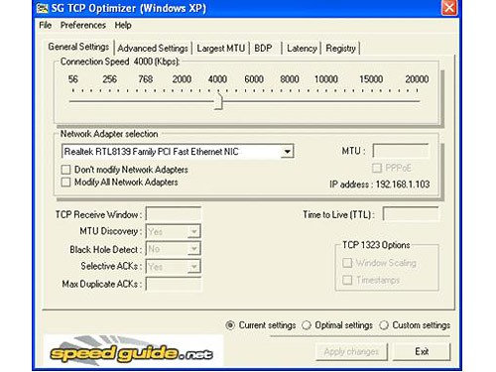This screenshot has height=372, width=496.
Task: Select the Current settings radio button
Action: [230, 325]
